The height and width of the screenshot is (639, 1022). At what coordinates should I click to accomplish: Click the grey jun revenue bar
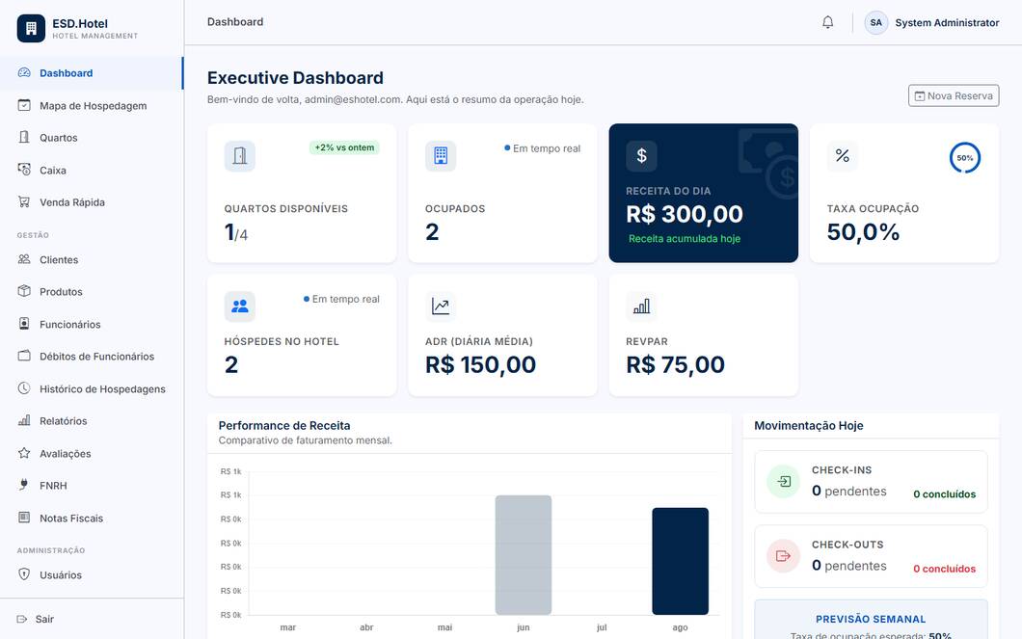(524, 555)
